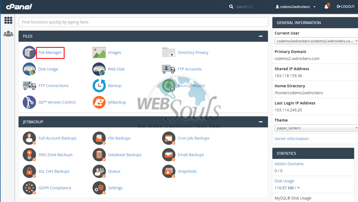Open the FTP Connections link
This screenshot has width=358, height=202.
click(53, 86)
